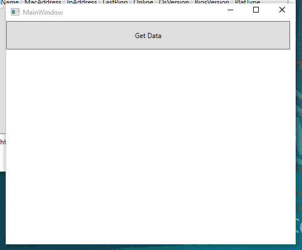
Task: Click Online column header in background window
Action: (143, 2)
